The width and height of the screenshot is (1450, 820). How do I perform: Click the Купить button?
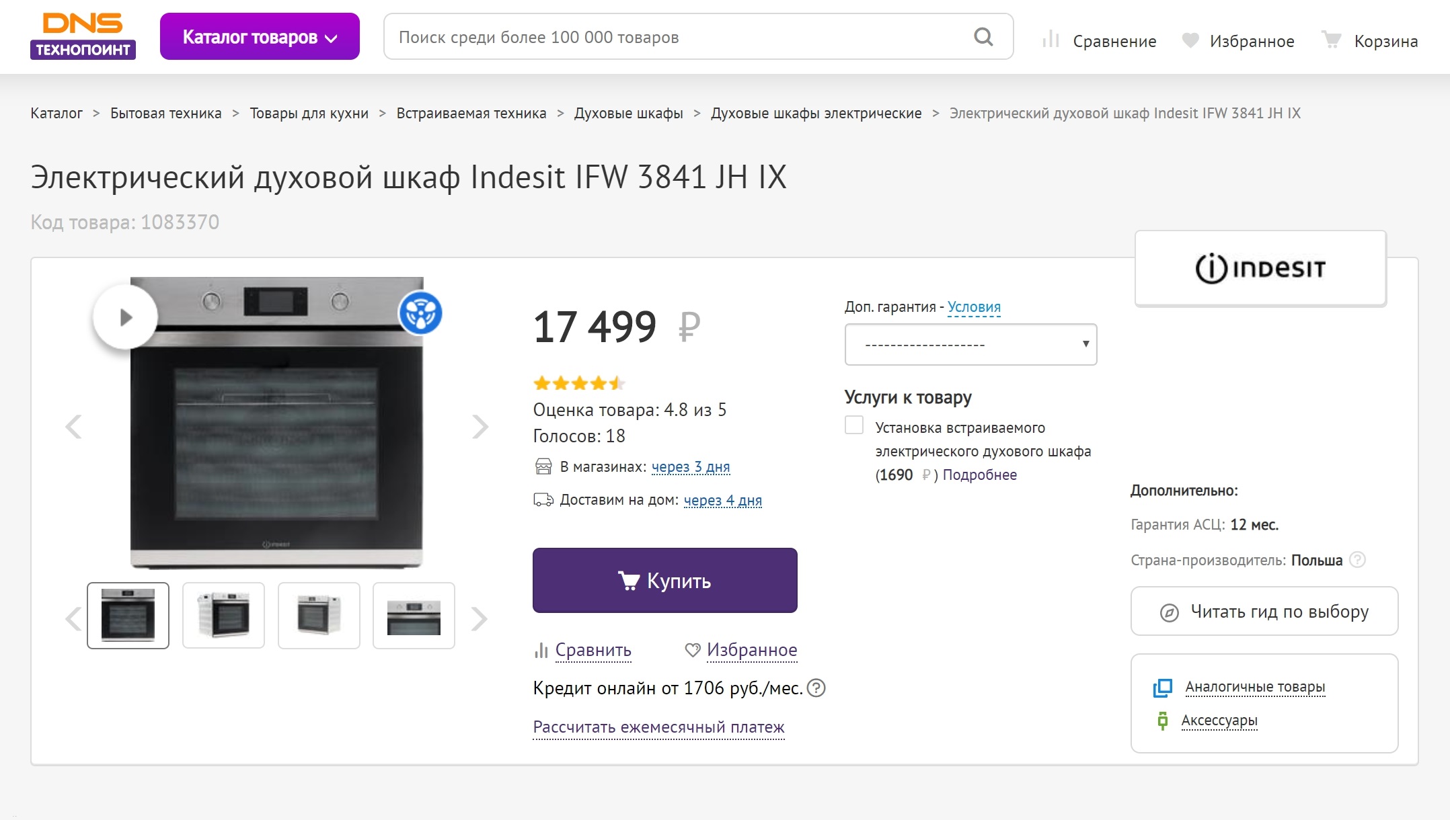[x=665, y=580]
